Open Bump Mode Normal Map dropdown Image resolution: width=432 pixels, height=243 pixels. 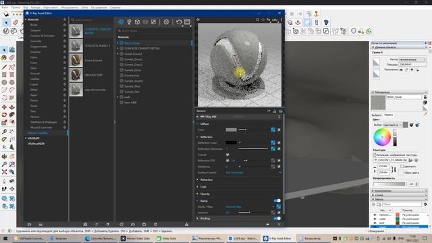pyautogui.click(x=250, y=207)
